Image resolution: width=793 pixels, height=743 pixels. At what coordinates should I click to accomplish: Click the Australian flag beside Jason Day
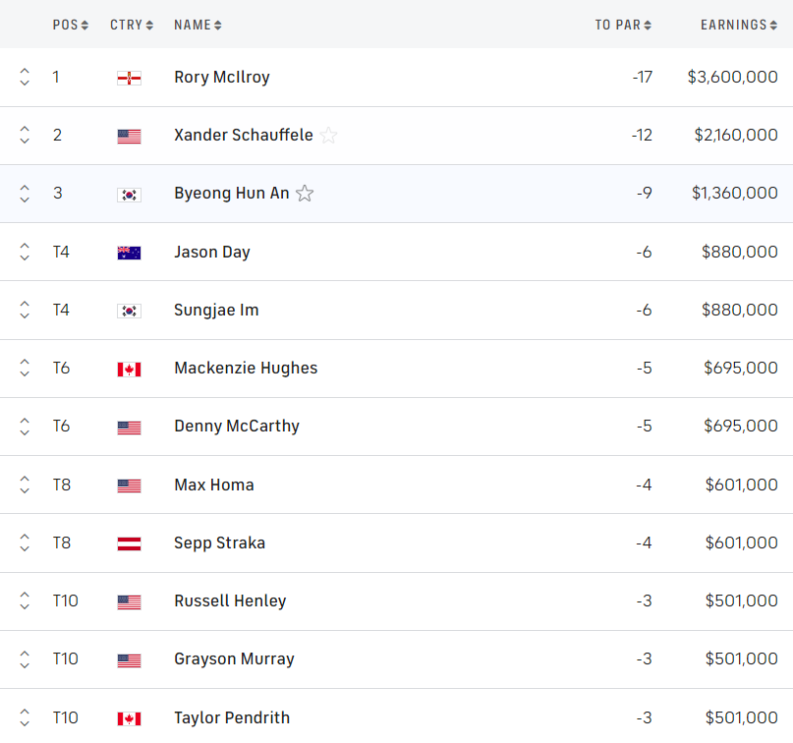pos(129,253)
